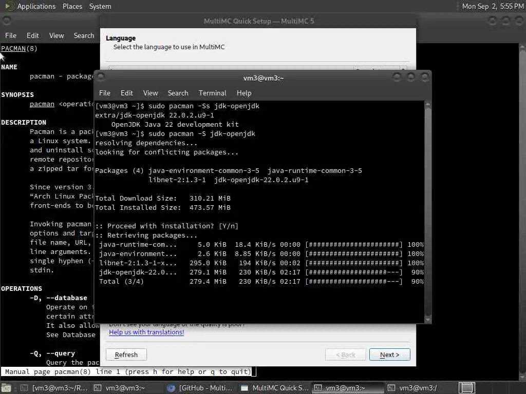Click the jdk-openjdk-22.0 download progress bar
This screenshot has height=394, width=526.
[353, 272]
